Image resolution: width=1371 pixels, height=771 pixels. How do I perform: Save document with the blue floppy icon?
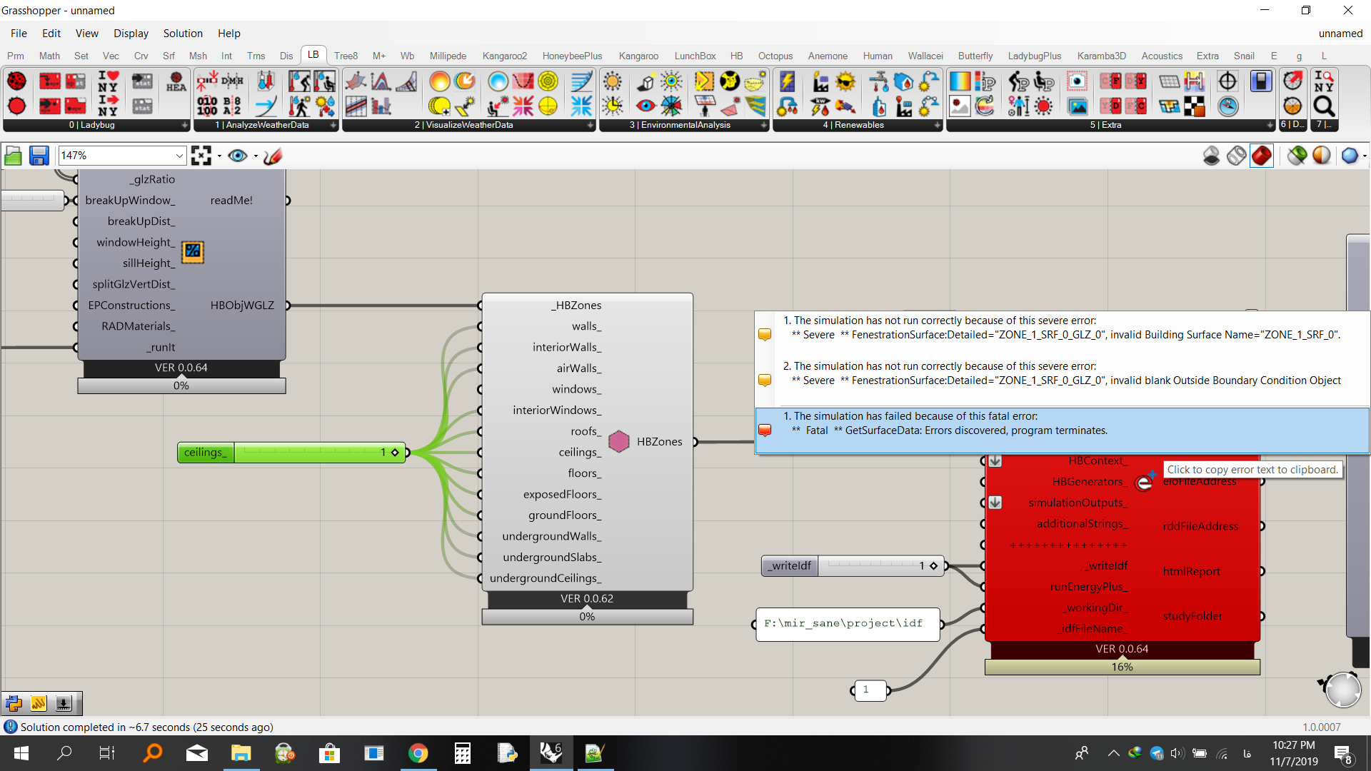coord(39,156)
